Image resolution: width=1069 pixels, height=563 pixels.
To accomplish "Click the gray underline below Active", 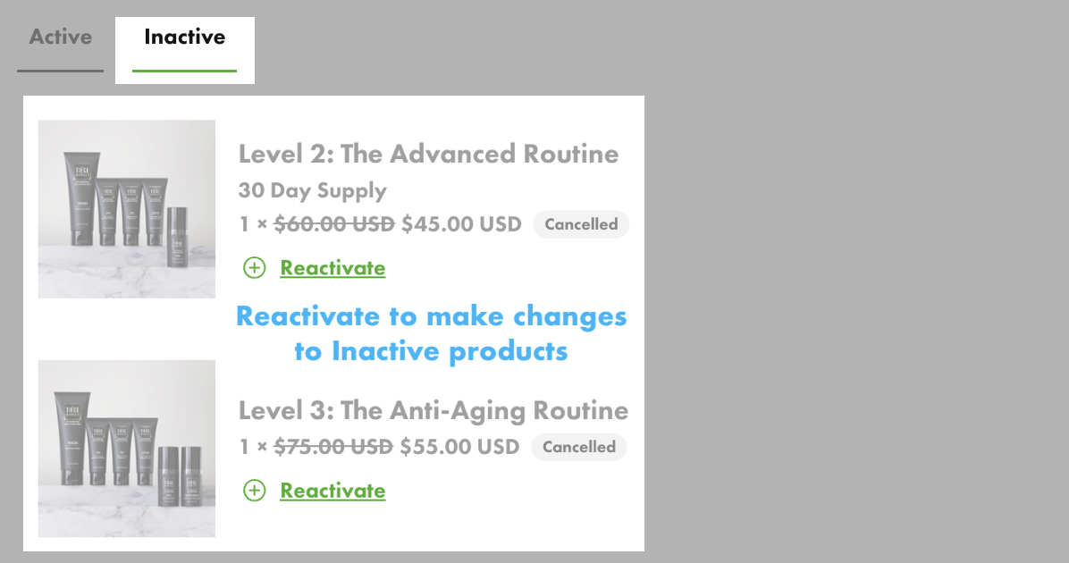I will [60, 71].
